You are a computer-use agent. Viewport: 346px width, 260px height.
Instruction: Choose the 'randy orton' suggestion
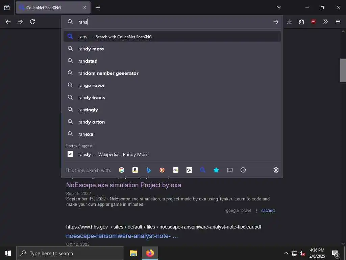(x=172, y=122)
